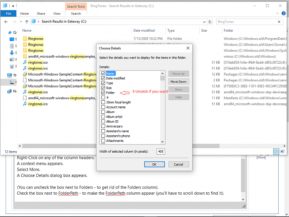Open address bar history dropdown
The height and width of the screenshot is (217, 289).
pos(204,22)
